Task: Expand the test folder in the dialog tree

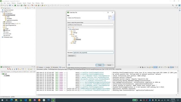Action: (x=72, y=41)
